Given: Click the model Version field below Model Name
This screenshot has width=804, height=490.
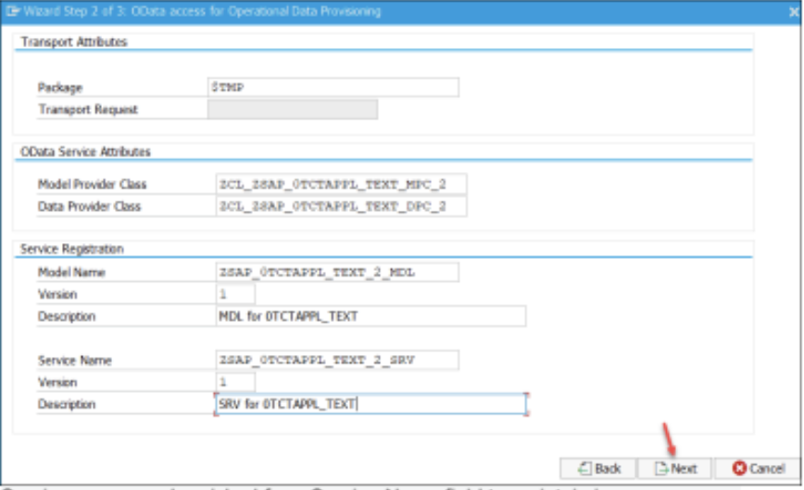Looking at the screenshot, I should click(235, 294).
